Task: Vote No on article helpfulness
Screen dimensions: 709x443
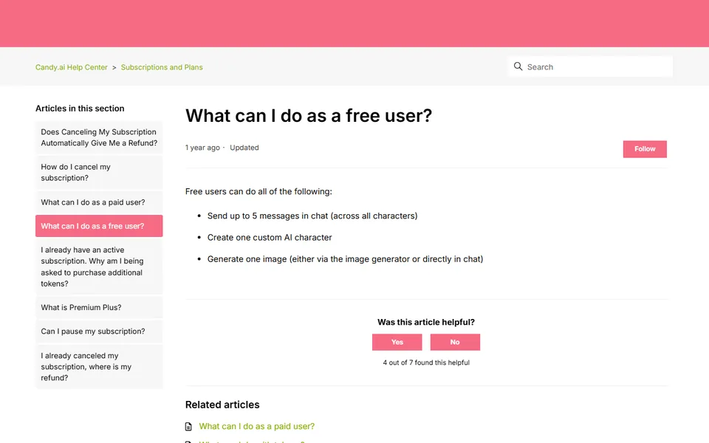Action: click(455, 342)
